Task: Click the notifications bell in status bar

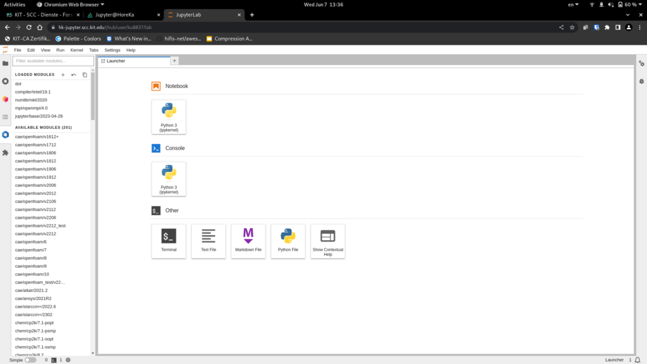Action: point(638,360)
